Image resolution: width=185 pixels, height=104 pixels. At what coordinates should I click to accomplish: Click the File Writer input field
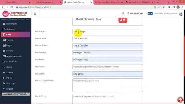[x=108, y=60]
